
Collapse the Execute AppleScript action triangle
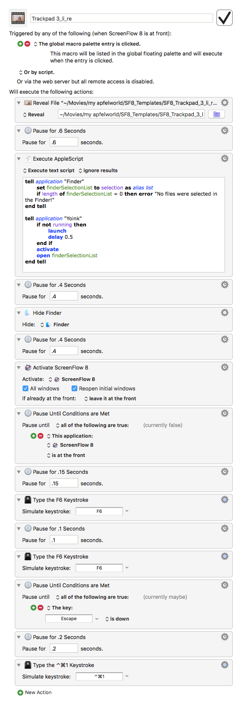point(19,159)
